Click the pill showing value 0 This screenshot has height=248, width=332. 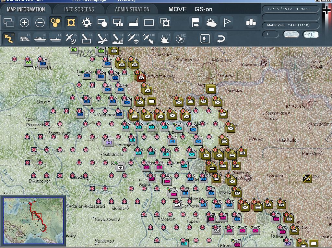coord(270,34)
